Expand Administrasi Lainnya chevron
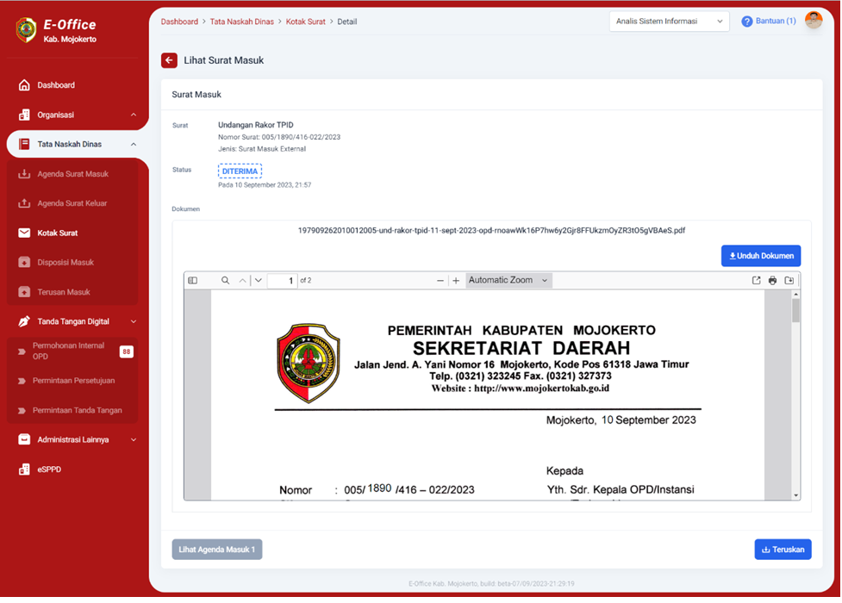This screenshot has height=603, width=842. [134, 440]
